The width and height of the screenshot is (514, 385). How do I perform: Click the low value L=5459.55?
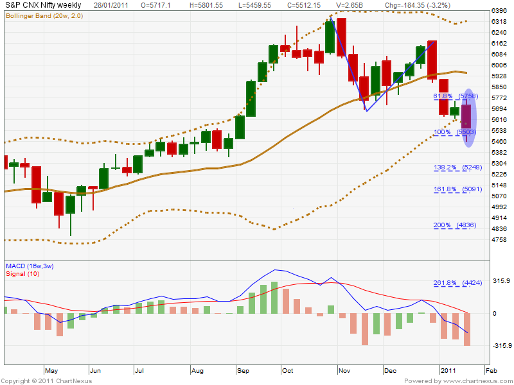255,5
